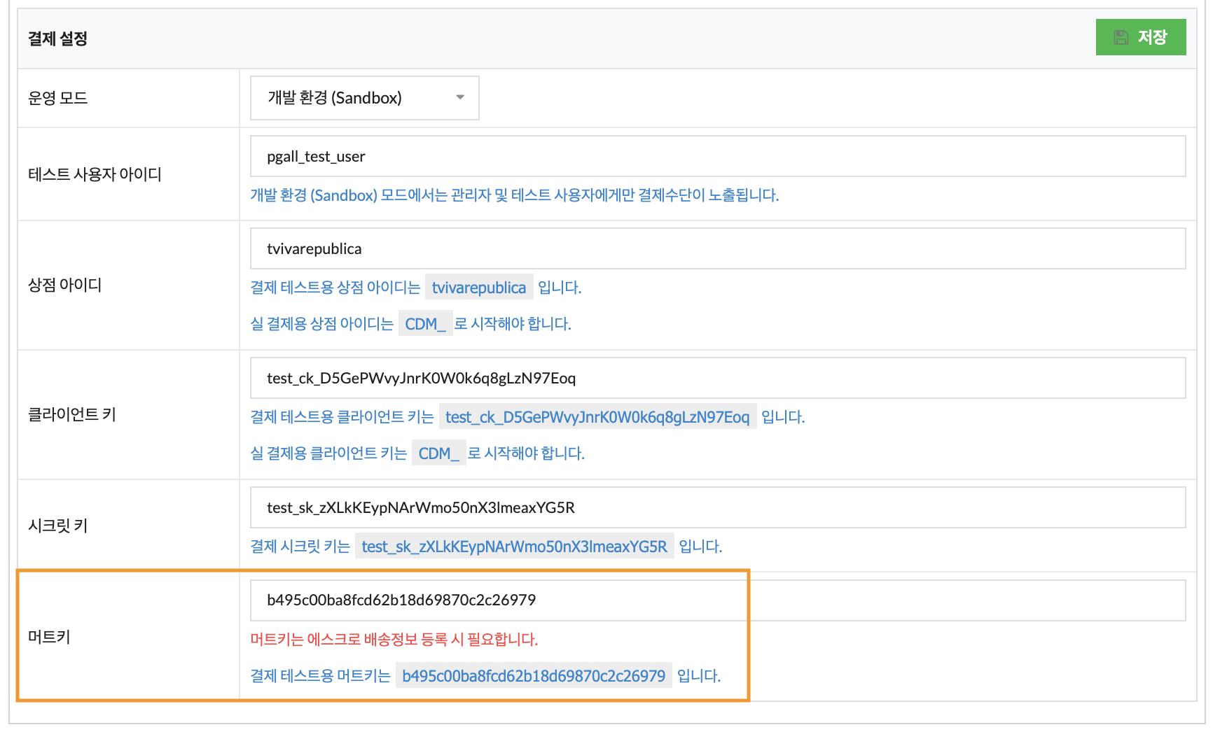The height and width of the screenshot is (732, 1213).
Task: Click the CDM_ prefix hint under 상점 아이디
Action: (425, 324)
